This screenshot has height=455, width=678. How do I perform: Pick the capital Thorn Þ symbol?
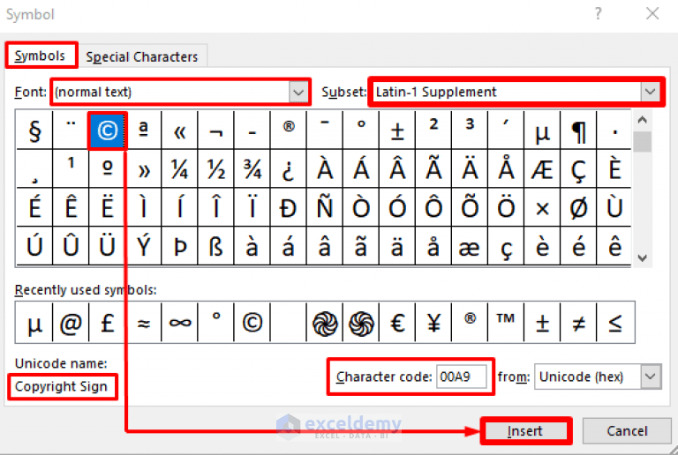(179, 246)
